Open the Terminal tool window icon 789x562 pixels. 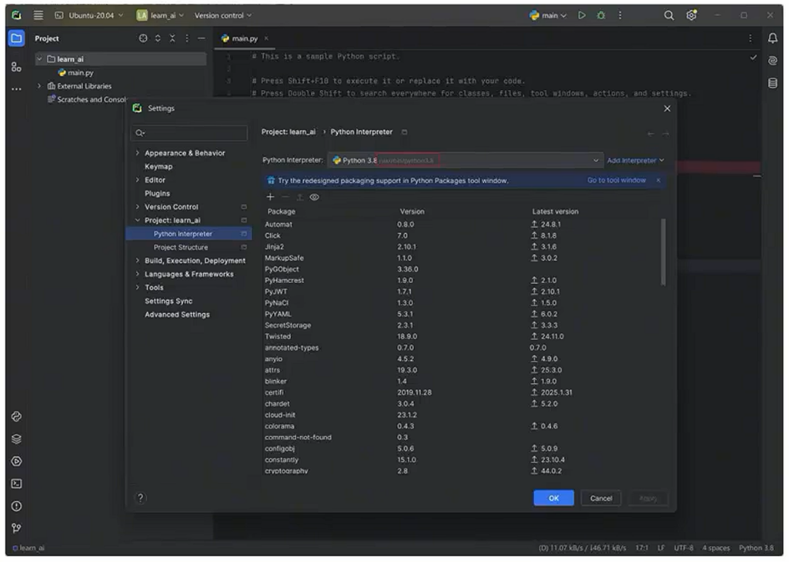point(17,484)
